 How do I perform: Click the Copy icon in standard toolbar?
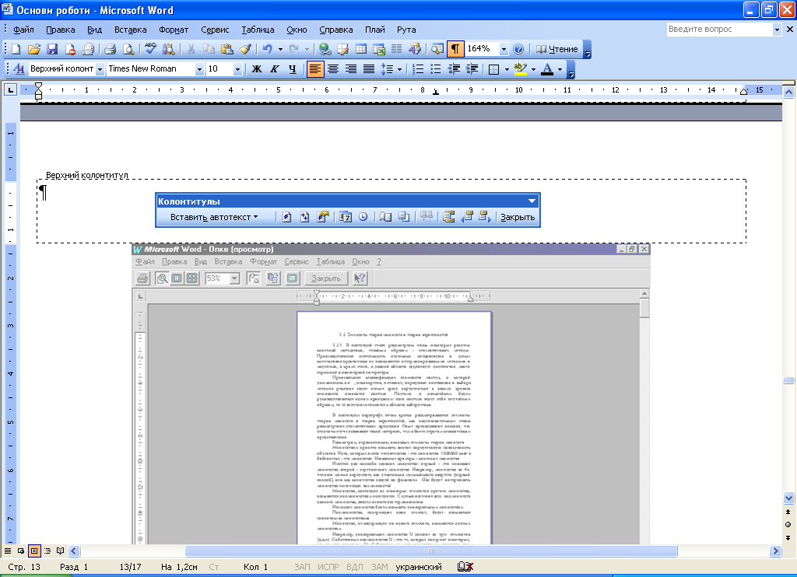[209, 49]
